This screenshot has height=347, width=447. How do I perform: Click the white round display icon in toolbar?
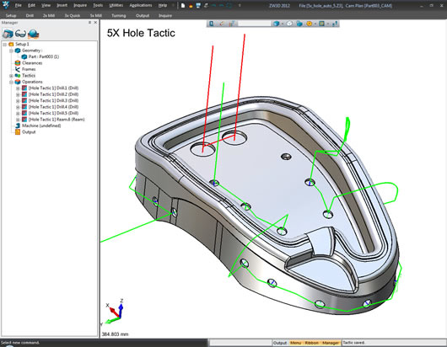click(289, 24)
